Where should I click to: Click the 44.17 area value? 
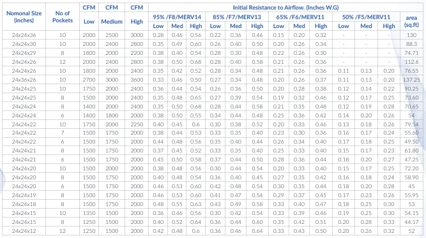tap(411, 222)
